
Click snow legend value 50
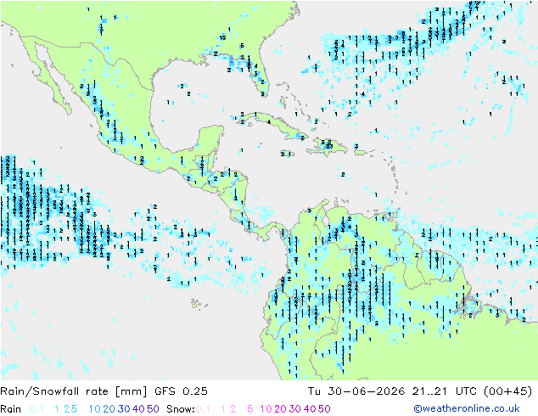pyautogui.click(x=324, y=409)
